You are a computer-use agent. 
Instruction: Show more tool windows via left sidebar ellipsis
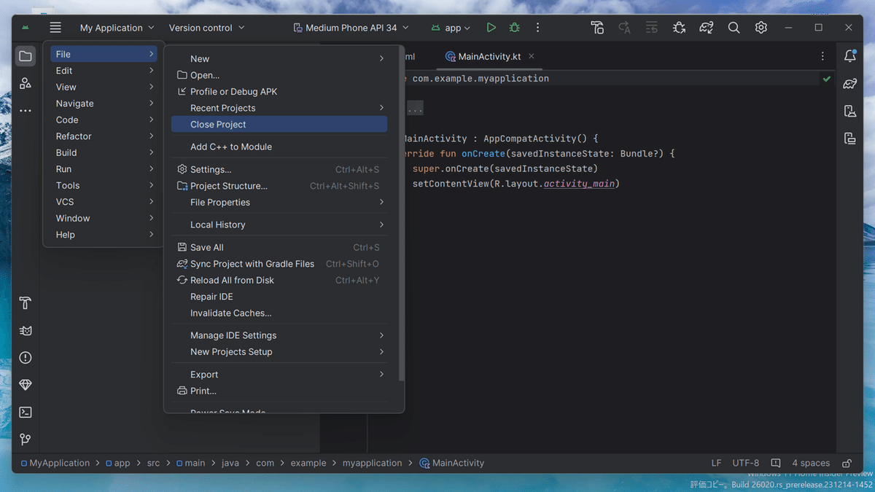26,111
